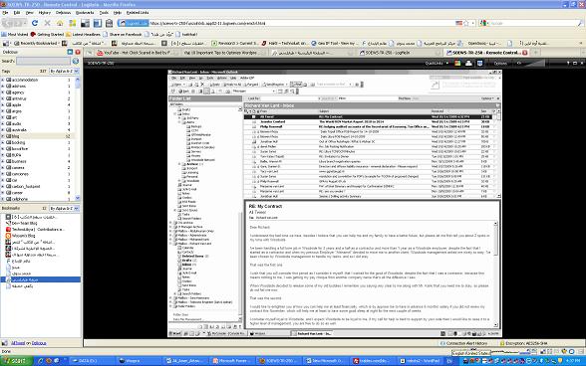Open Options in the LogMeIn remote toolbar

click(x=500, y=63)
